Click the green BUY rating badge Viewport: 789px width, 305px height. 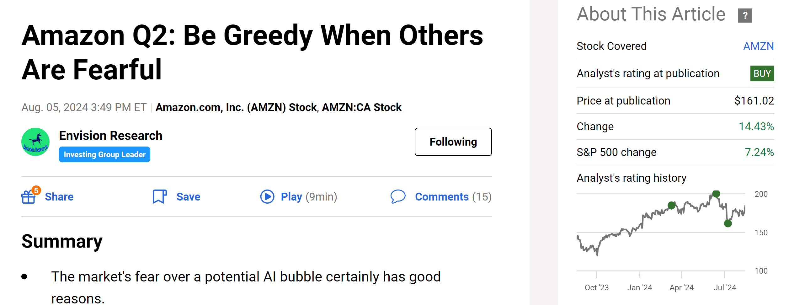point(762,73)
